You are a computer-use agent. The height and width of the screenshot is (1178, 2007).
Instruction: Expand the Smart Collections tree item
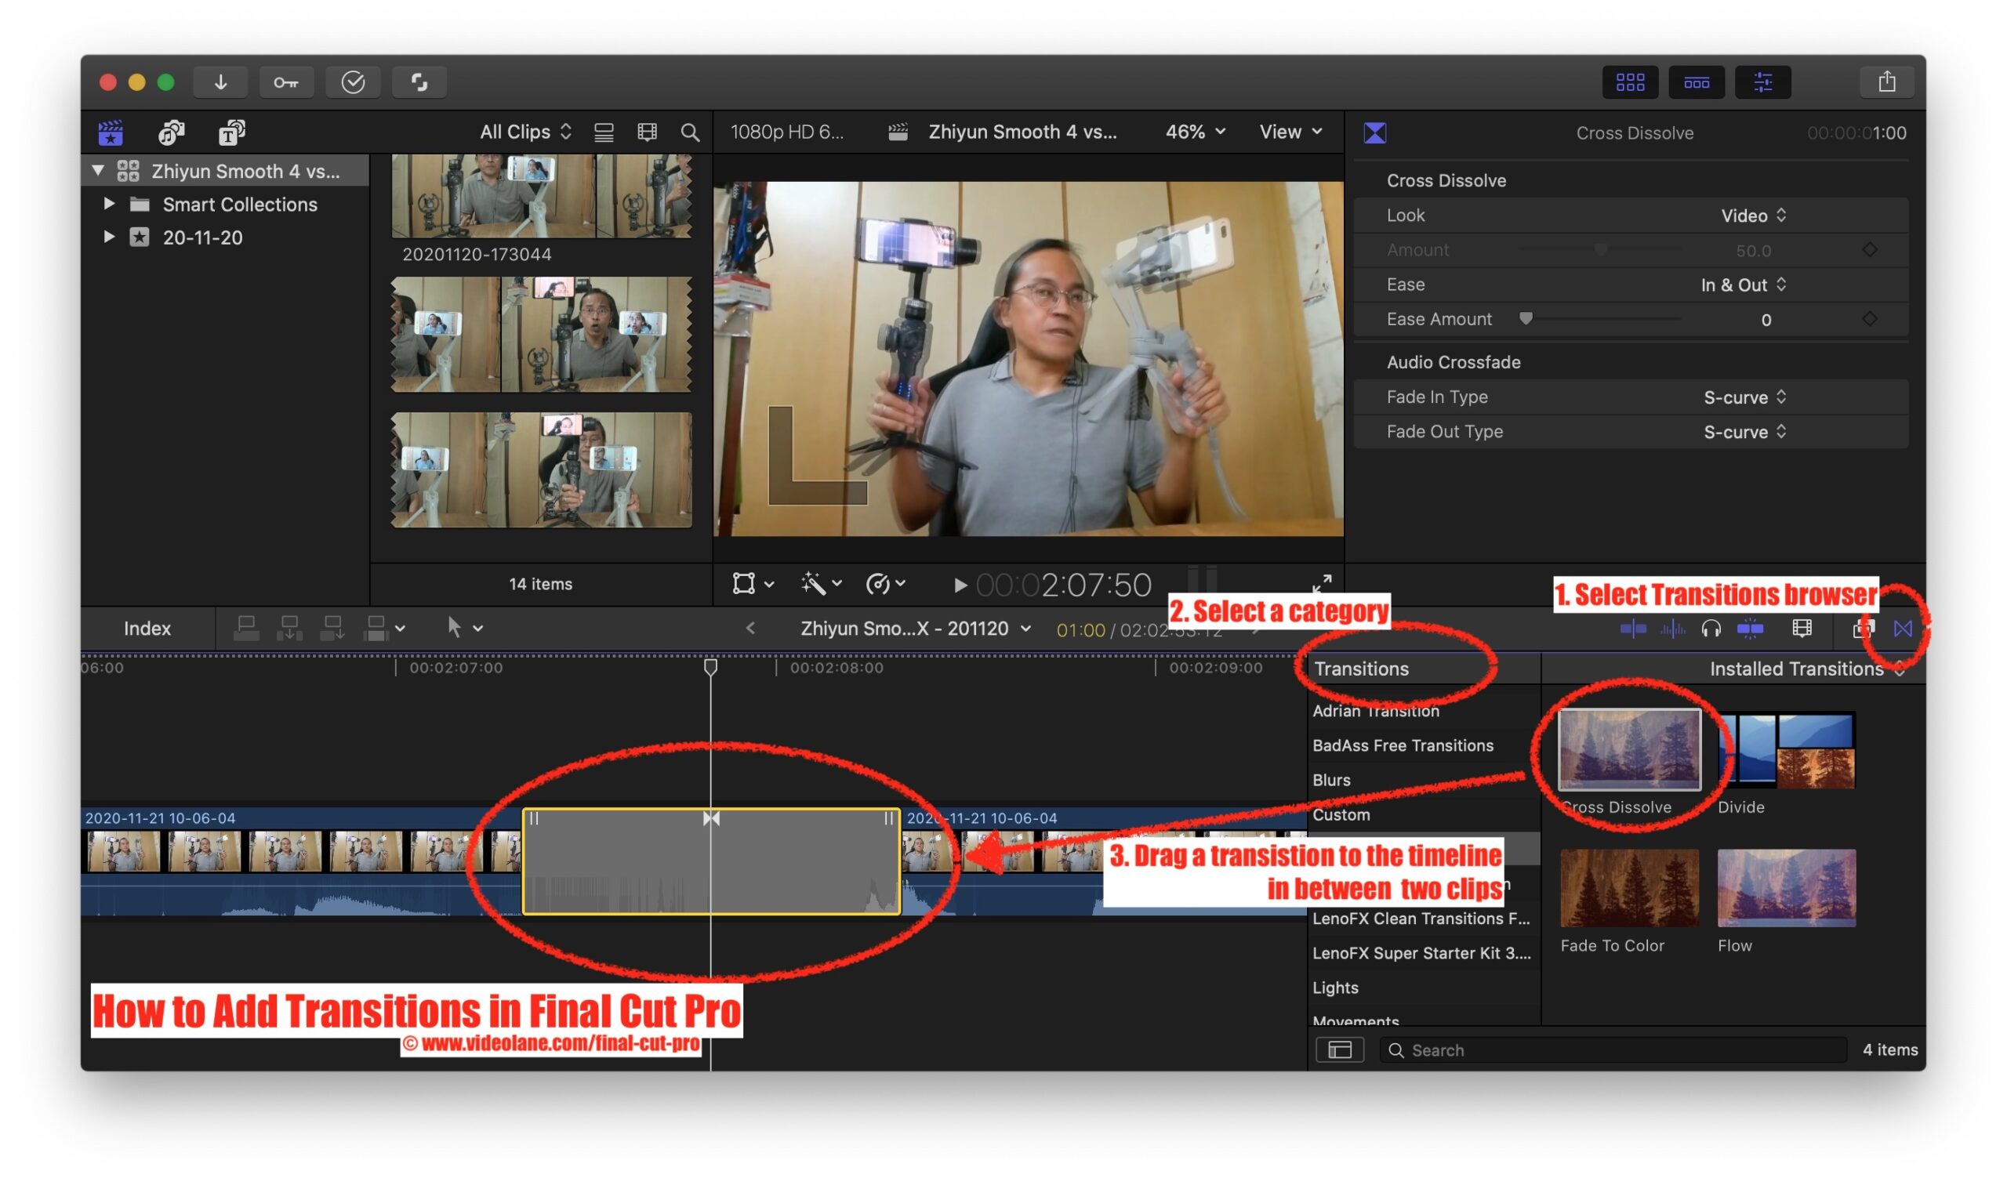(112, 203)
